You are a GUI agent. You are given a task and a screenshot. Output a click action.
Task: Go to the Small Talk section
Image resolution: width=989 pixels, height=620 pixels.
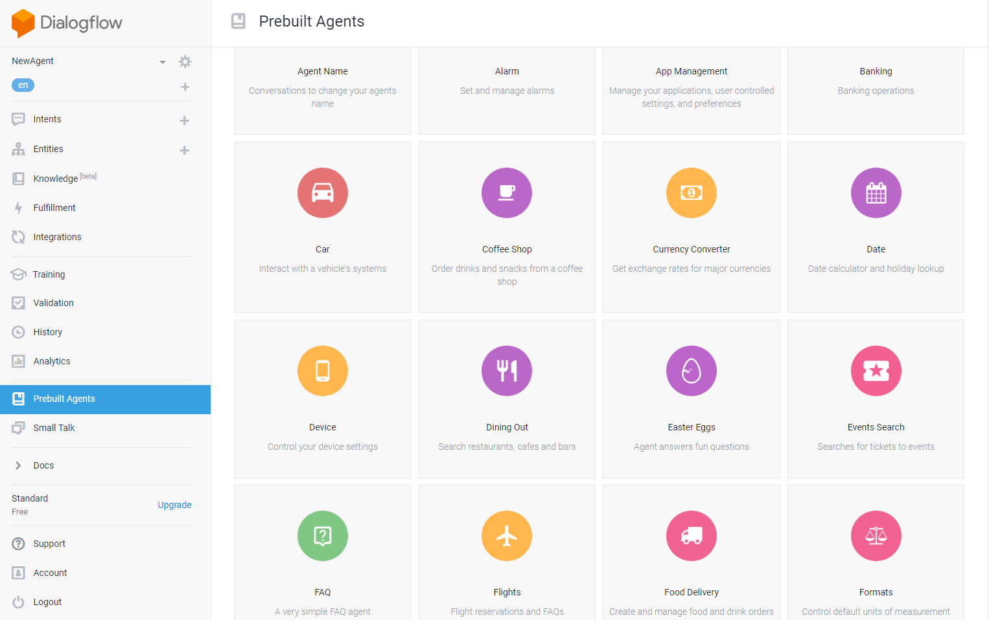pyautogui.click(x=54, y=428)
